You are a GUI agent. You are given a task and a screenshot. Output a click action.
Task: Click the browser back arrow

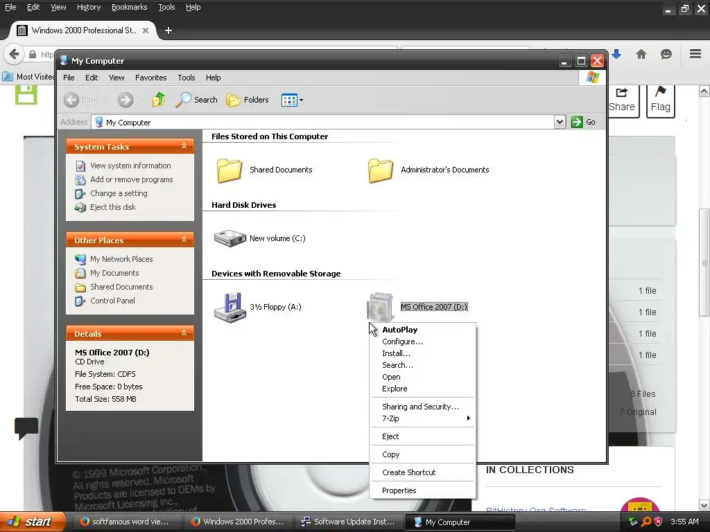click(14, 54)
